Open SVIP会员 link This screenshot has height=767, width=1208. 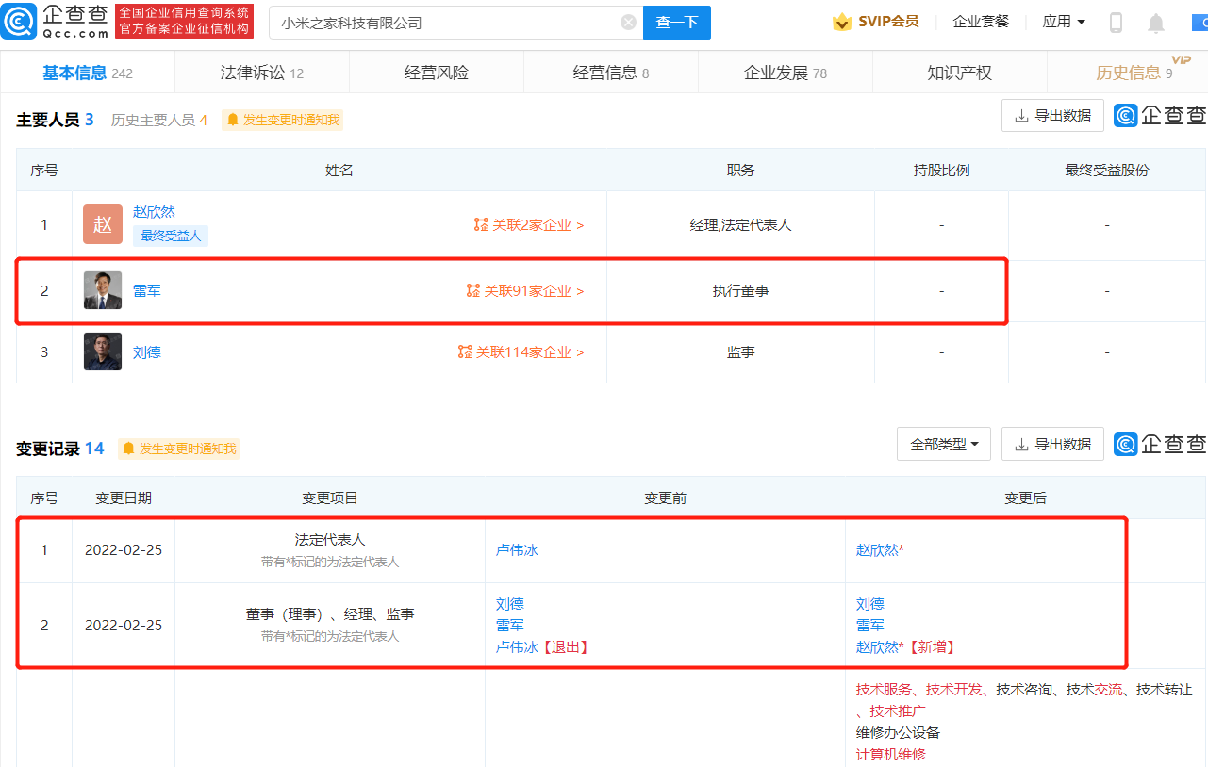click(x=888, y=22)
